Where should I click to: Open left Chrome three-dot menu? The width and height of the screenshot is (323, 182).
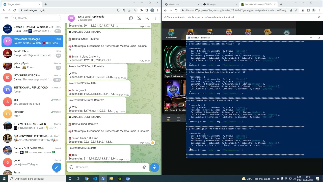[x=157, y=10]
